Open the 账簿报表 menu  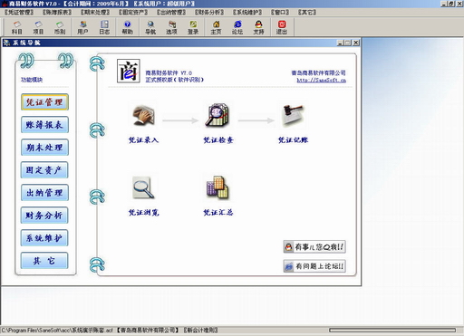tap(57, 12)
